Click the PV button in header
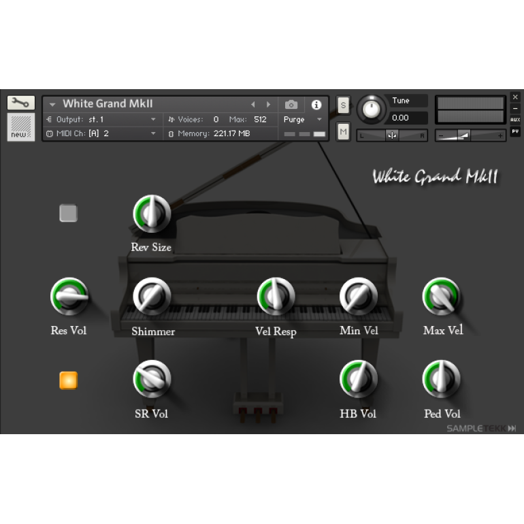 pyautogui.click(x=515, y=131)
